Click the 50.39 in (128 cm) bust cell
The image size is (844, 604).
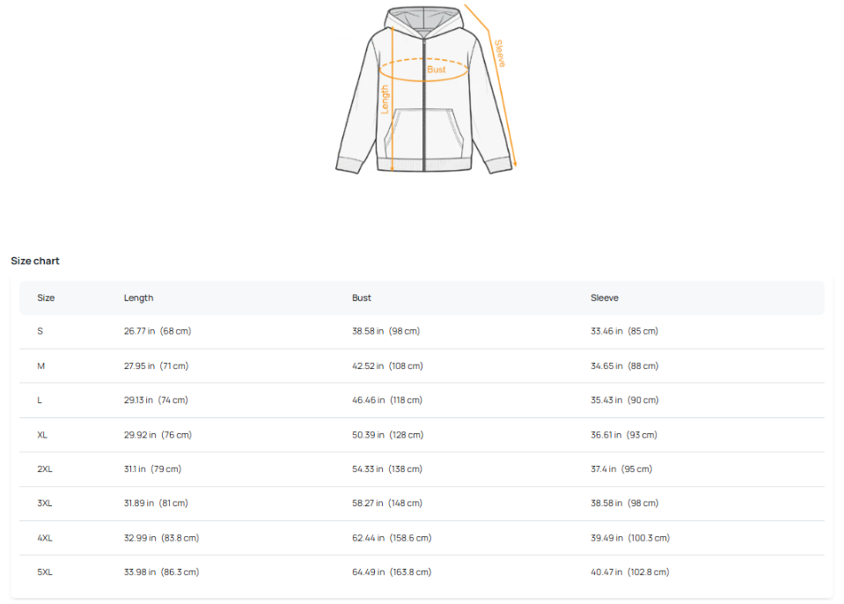[x=387, y=435]
